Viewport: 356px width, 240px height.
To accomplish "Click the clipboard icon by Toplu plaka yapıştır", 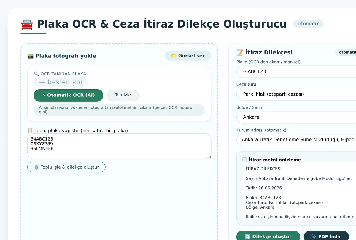I will click(x=30, y=131).
